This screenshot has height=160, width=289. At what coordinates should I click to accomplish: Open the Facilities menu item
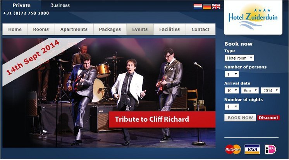click(170, 29)
